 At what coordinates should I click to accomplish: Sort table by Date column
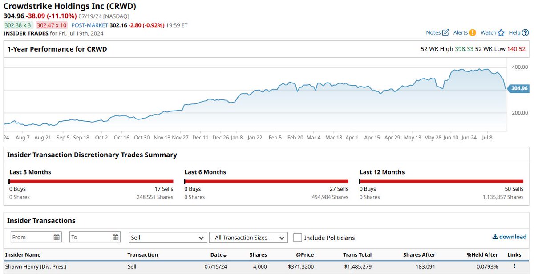click(218, 255)
